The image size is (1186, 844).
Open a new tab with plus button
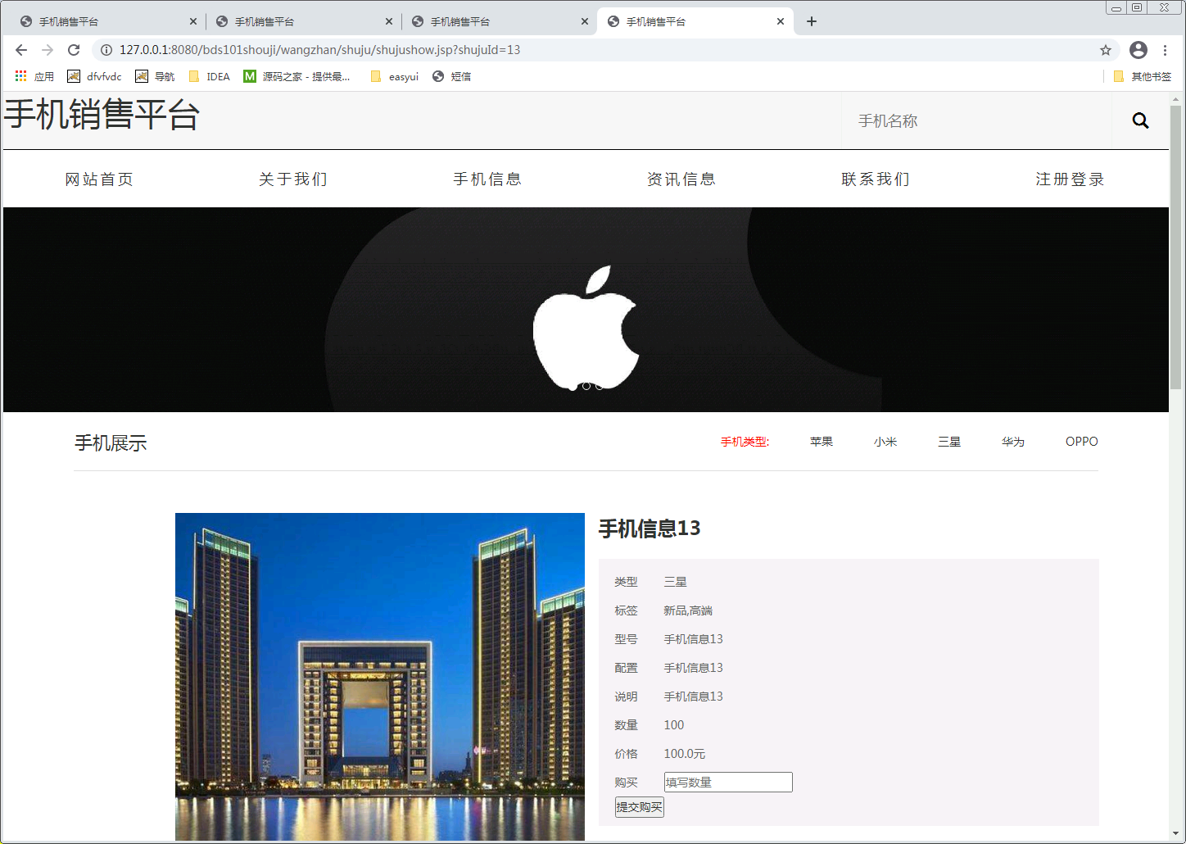[812, 21]
